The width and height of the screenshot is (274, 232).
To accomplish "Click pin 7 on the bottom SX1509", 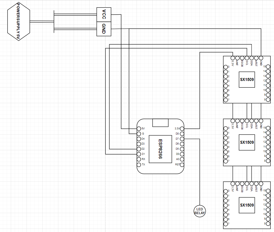I will pyautogui.click(x=225, y=224).
